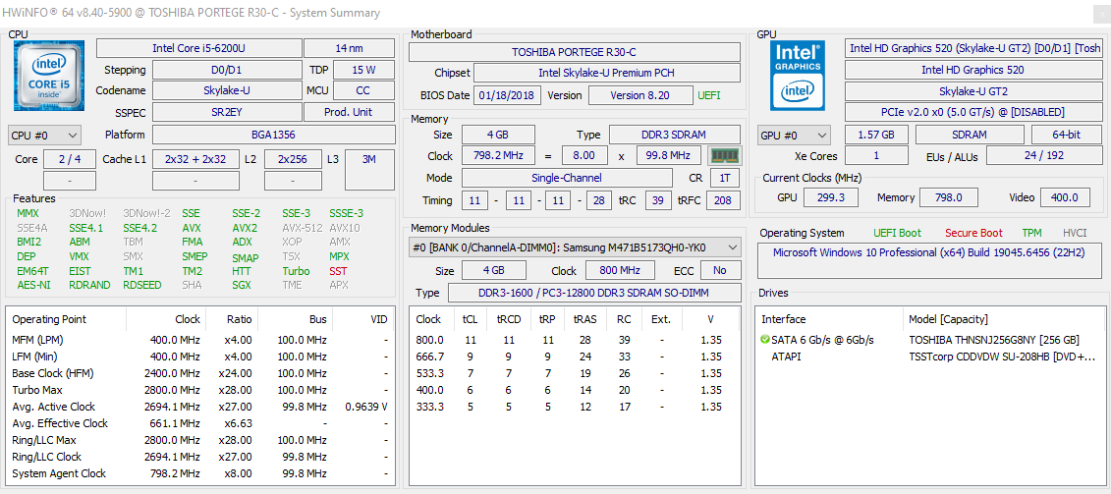This screenshot has height=494, width=1111.
Task: Click the Intel Core i5-6200U name field
Action: (198, 48)
